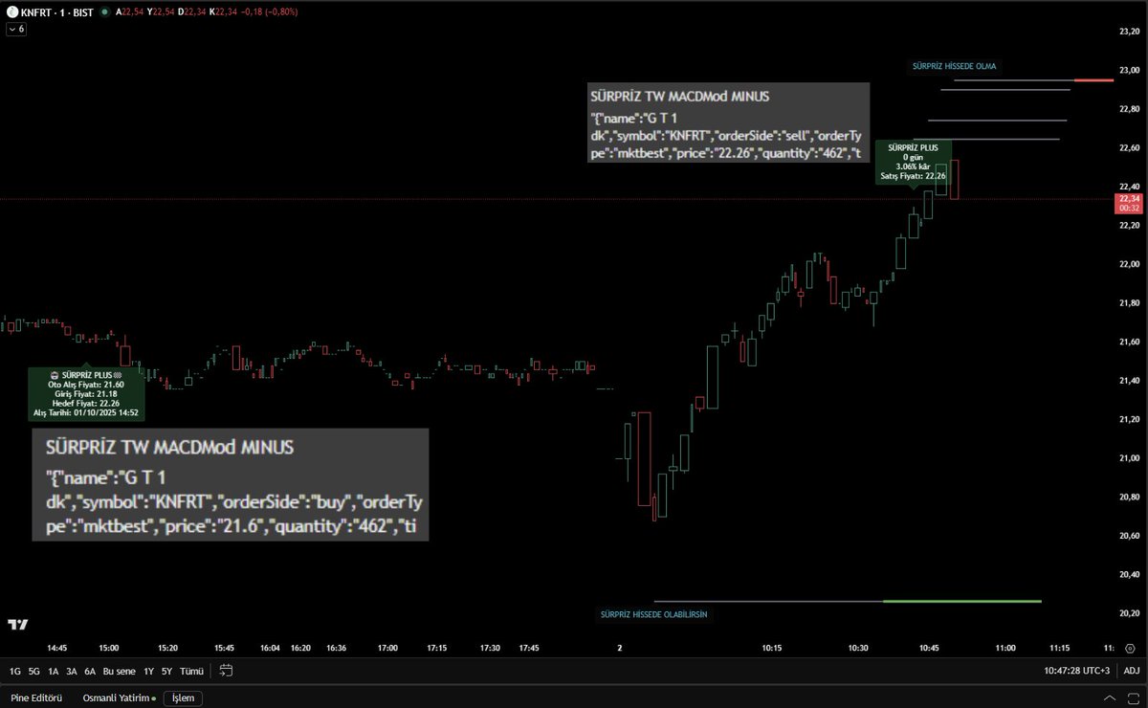Click the SÜRPRİZ PLUS sell label 3.06% kâr
This screenshot has height=708, width=1148.
(914, 163)
